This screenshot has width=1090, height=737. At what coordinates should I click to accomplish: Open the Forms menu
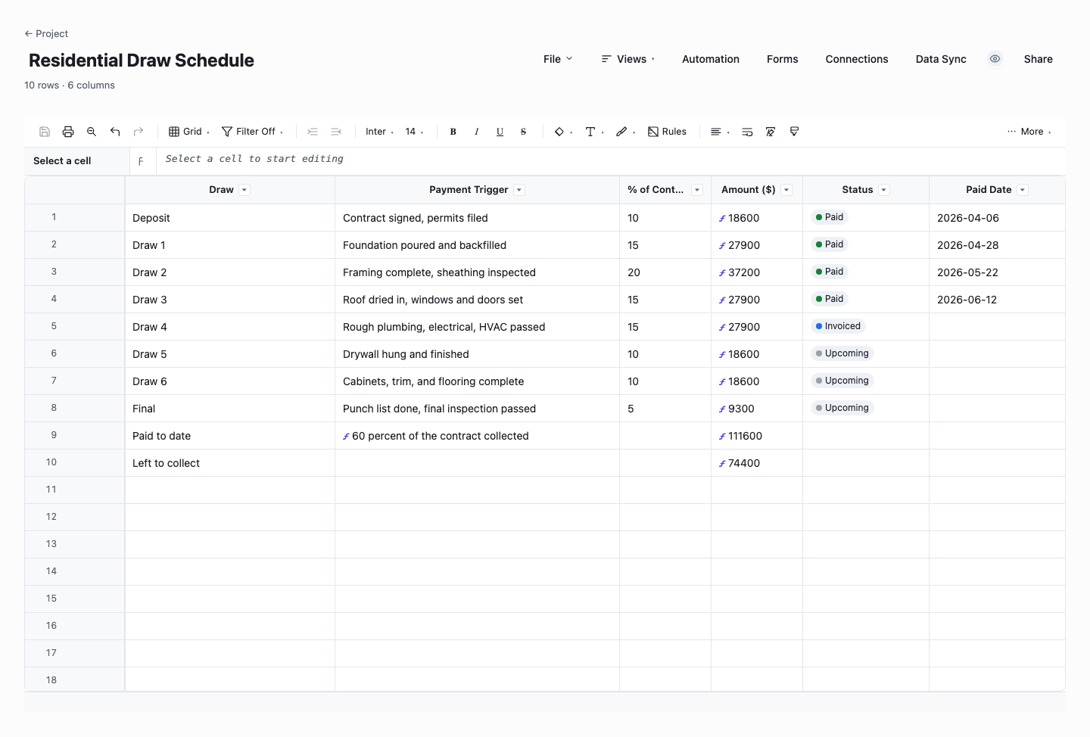tap(783, 59)
